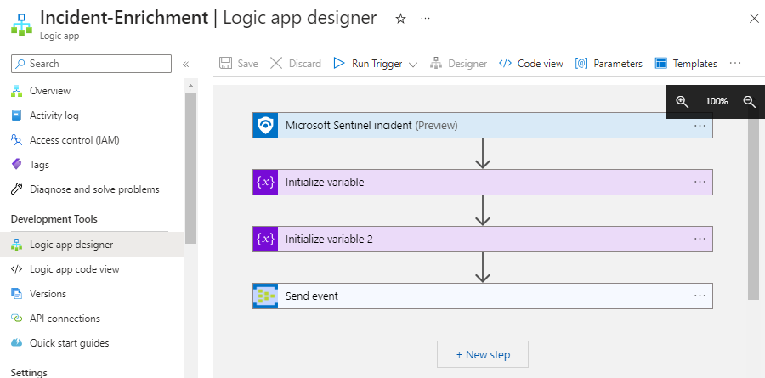Open Quick start guides
Screen dimensions: 765x378
70,343
